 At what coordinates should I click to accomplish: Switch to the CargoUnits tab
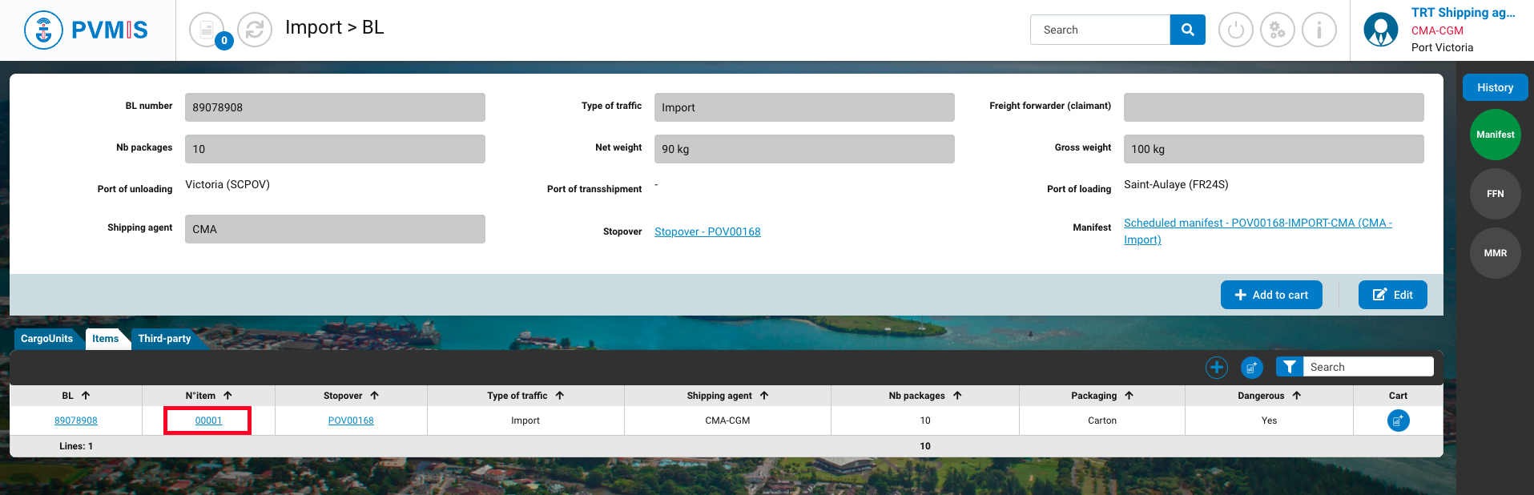pyautogui.click(x=46, y=339)
